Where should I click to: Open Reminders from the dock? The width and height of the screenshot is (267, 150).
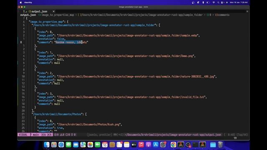tap(119, 145)
